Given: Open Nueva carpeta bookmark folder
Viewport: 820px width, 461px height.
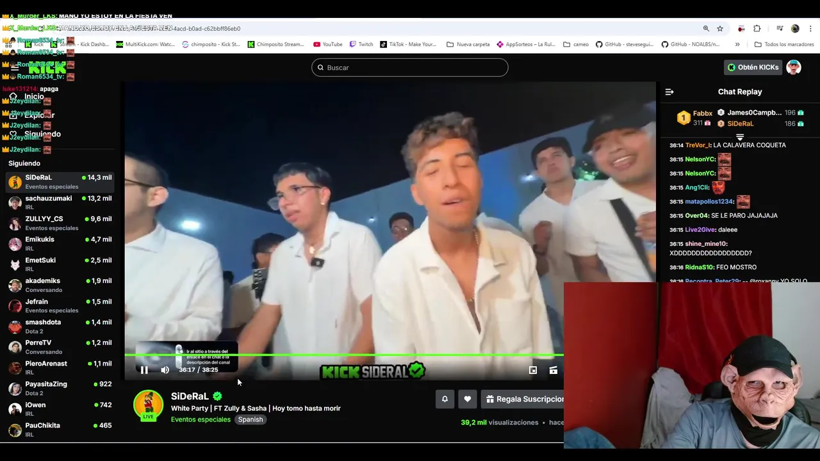Looking at the screenshot, I should pyautogui.click(x=468, y=44).
